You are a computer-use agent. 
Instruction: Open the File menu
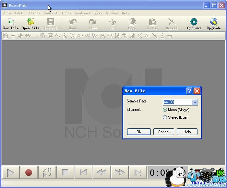[7, 13]
